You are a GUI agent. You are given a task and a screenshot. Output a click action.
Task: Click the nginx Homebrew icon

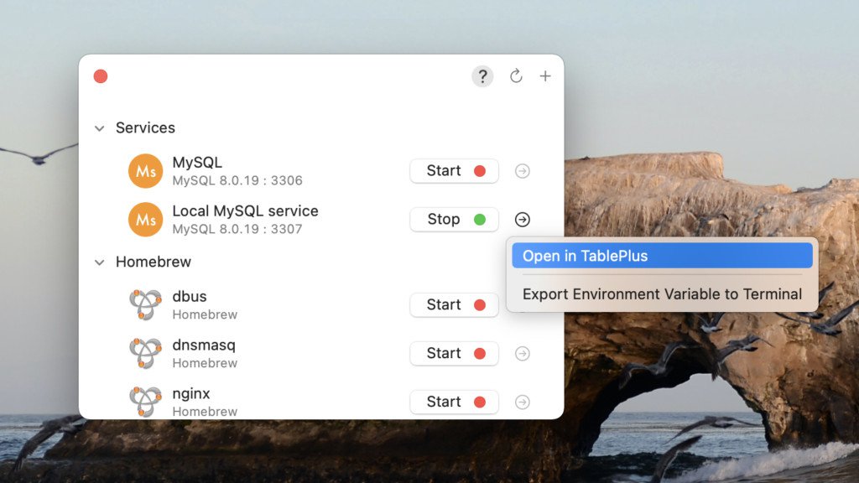tap(145, 402)
